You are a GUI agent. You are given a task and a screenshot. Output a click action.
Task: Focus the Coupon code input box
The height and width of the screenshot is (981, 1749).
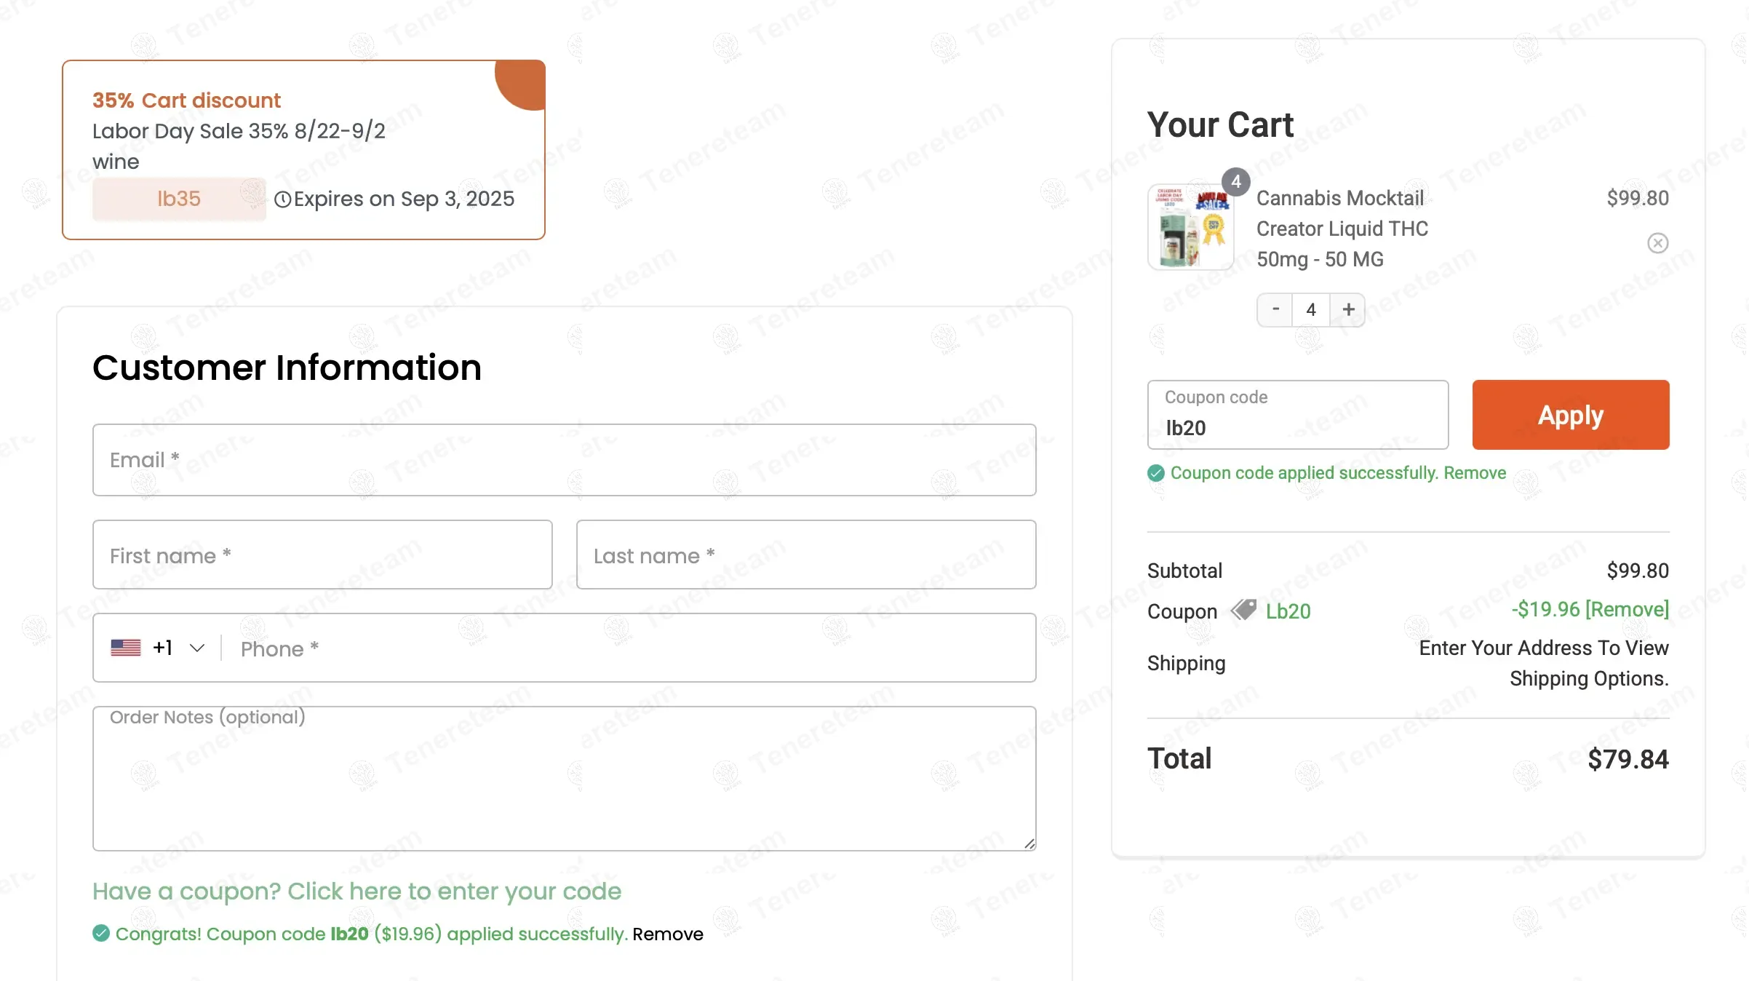[x=1298, y=415]
